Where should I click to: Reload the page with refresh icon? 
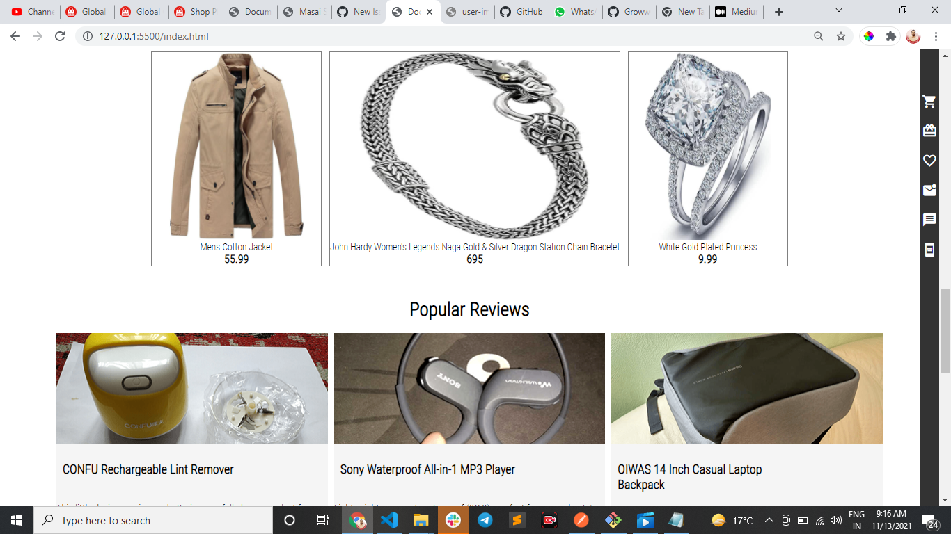[60, 36]
